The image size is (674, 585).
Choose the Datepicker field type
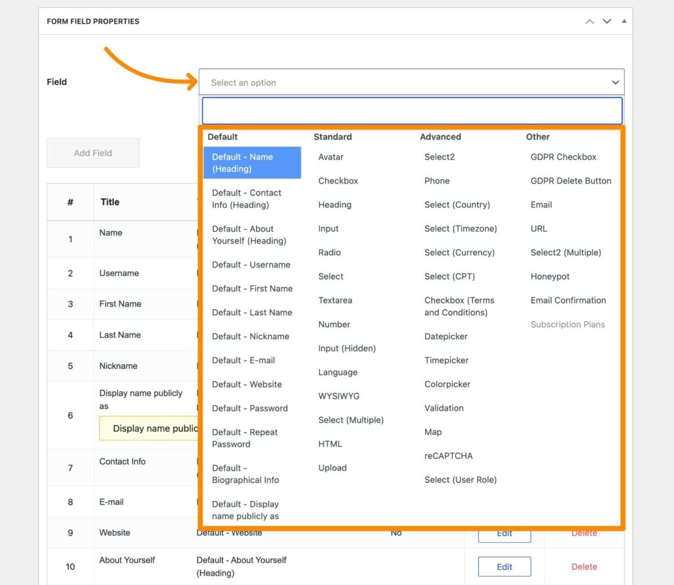click(446, 336)
